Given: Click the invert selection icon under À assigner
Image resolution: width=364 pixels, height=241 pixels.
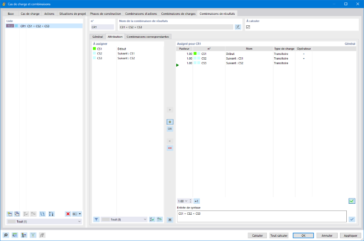Looking at the screenshot, I should pos(159,220).
